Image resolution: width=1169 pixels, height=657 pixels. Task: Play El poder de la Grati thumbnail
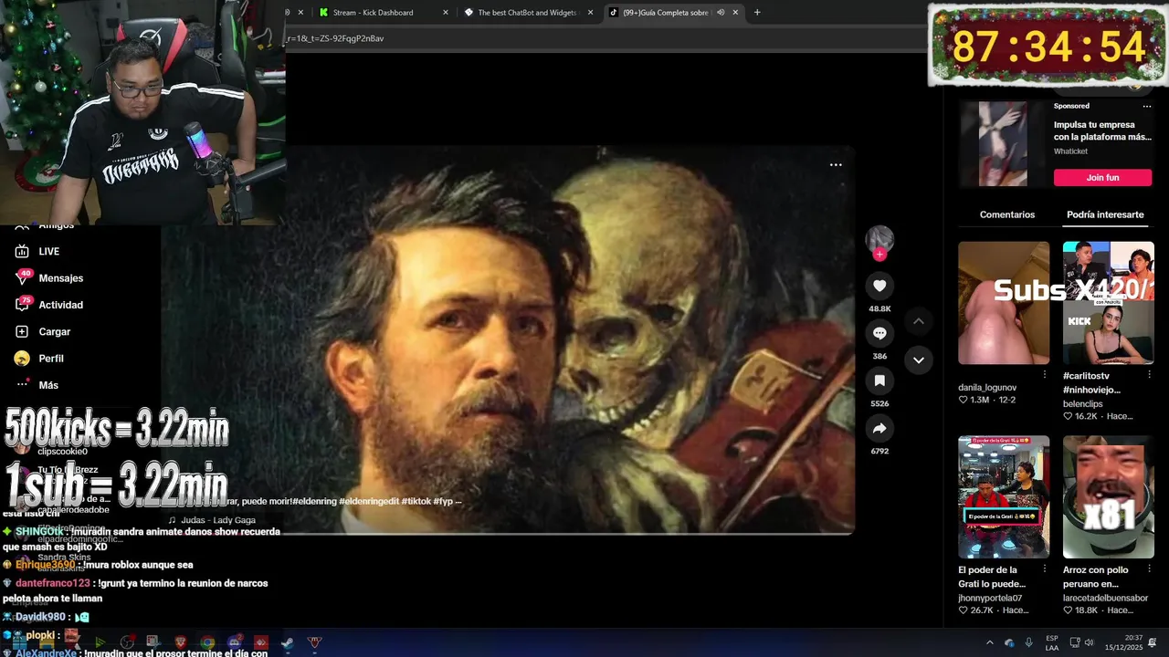click(1004, 496)
